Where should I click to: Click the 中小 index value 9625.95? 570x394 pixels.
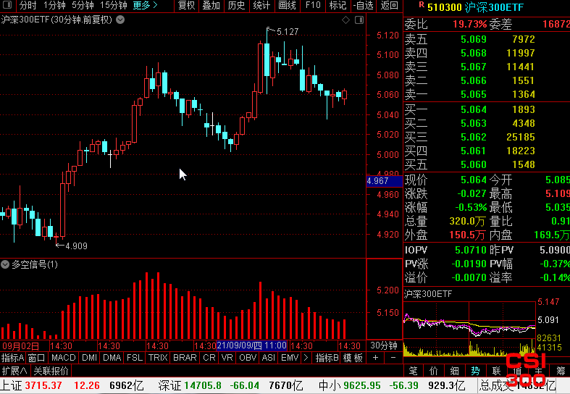coord(362,385)
